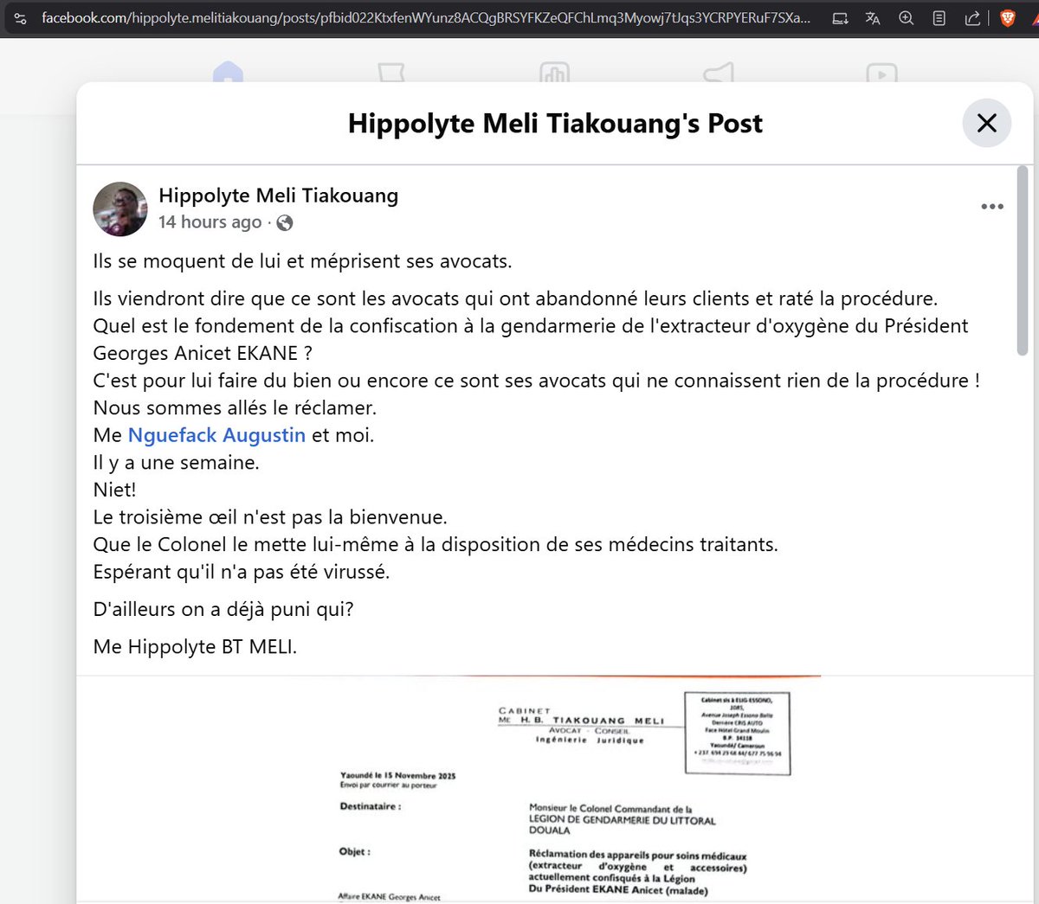The image size is (1039, 904).
Task: Open the Nguefack Augustin profile link
Action: pyautogui.click(x=216, y=435)
